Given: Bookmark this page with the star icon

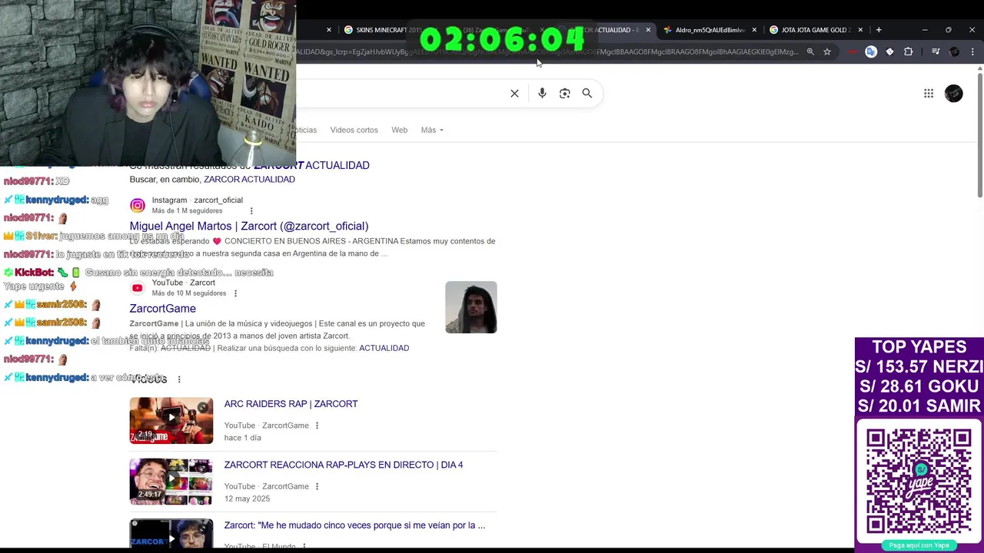Looking at the screenshot, I should tap(827, 52).
